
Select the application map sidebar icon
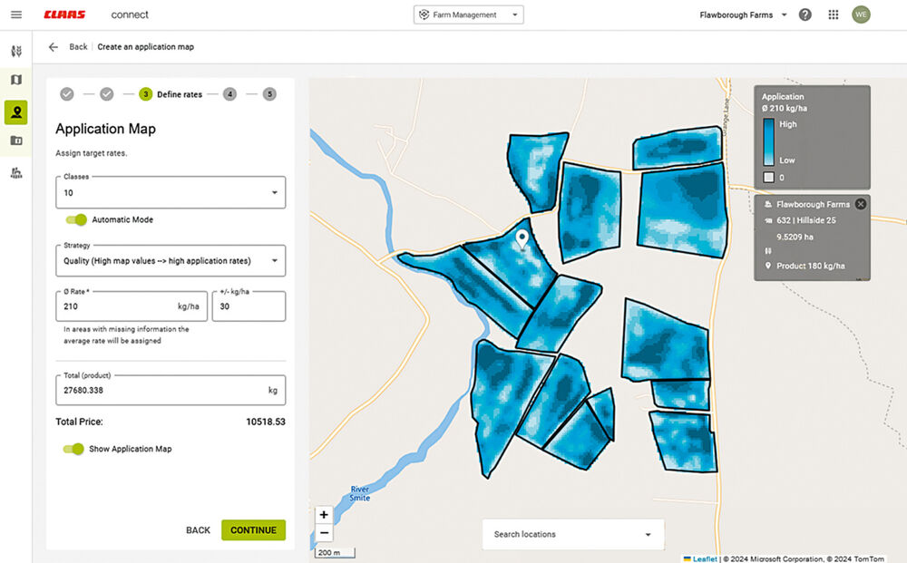(16, 112)
